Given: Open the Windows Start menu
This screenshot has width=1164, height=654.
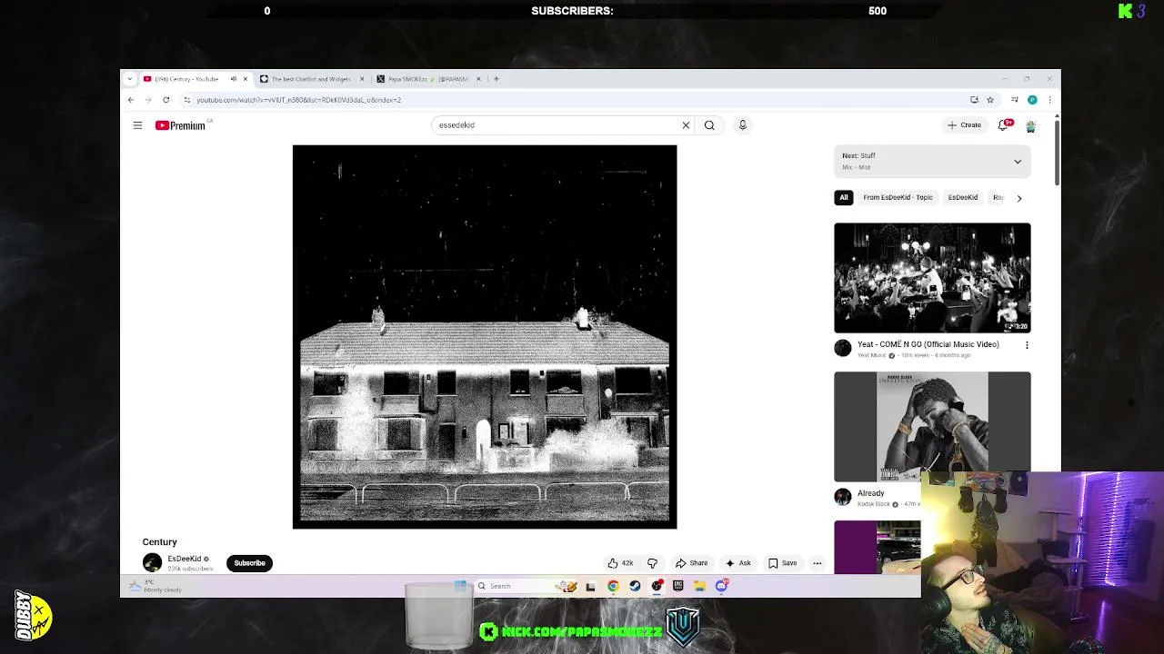Looking at the screenshot, I should (460, 586).
